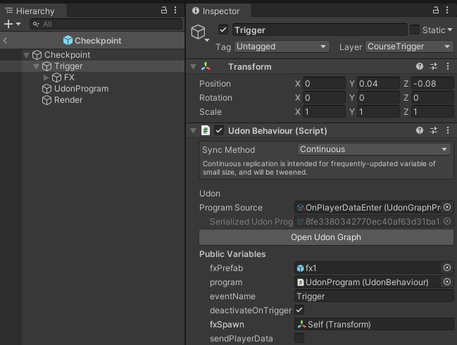Image resolution: width=457 pixels, height=345 pixels.
Task: Edit Scale Z field
Action: (432, 112)
